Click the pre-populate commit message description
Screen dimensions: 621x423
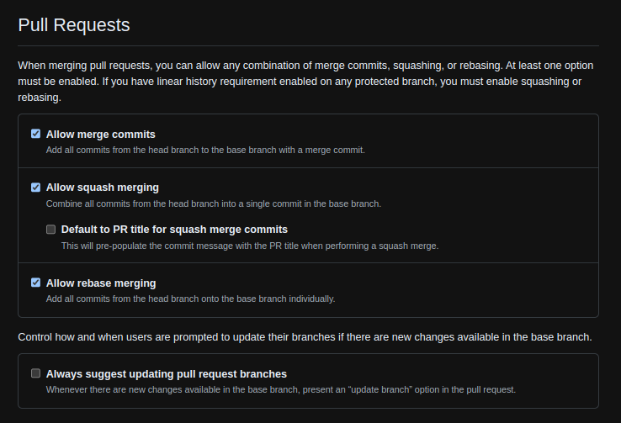click(250, 246)
